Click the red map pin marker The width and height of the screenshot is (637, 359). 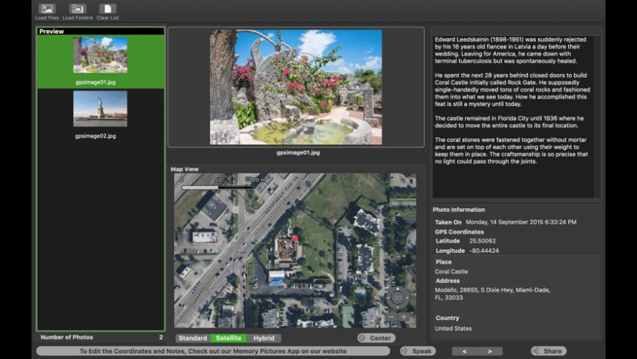[x=295, y=238]
